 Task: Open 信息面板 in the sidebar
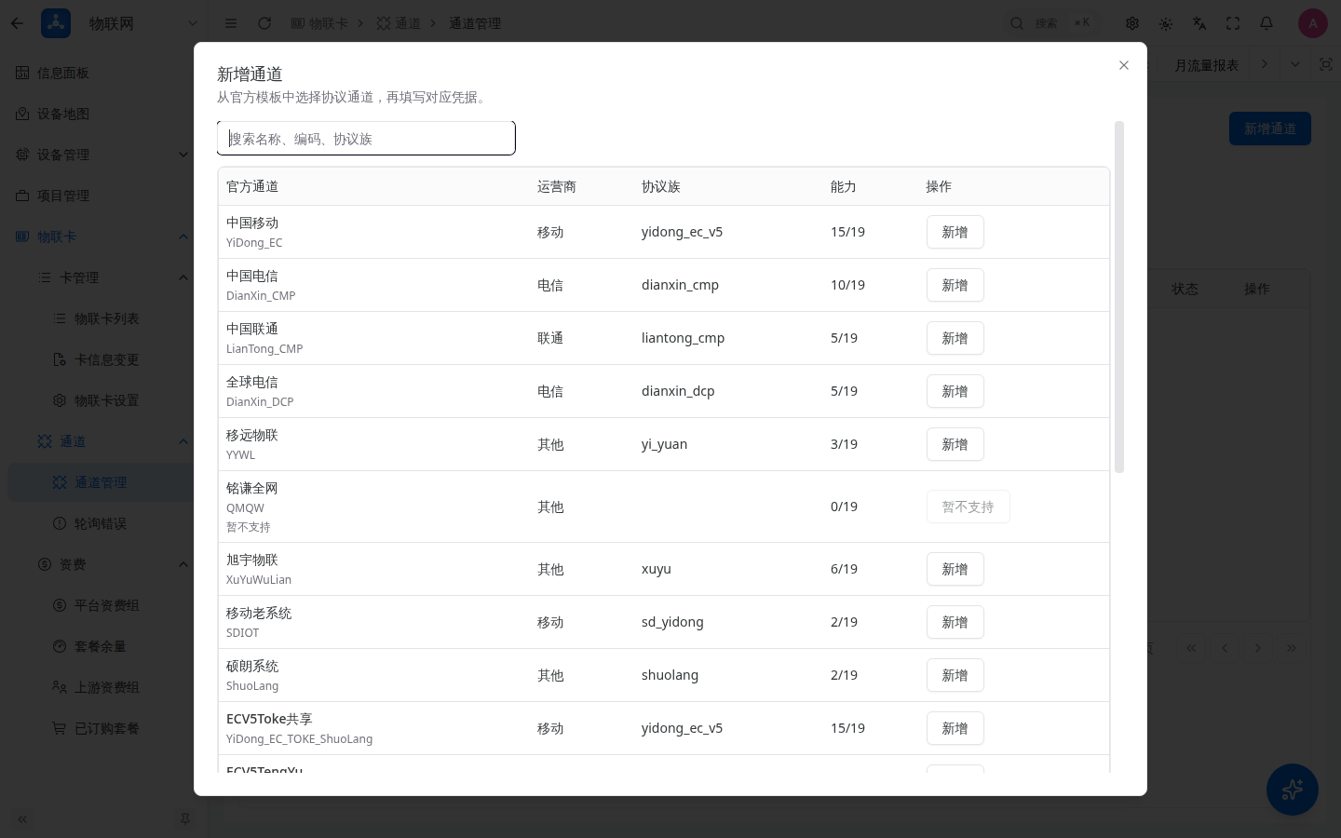pyautogui.click(x=103, y=73)
